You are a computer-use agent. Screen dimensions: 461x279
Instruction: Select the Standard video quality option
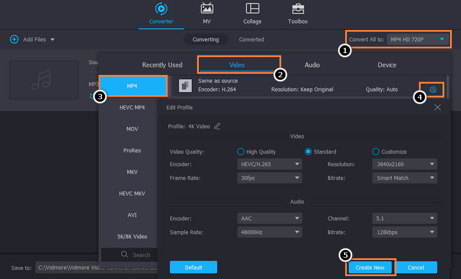point(308,152)
